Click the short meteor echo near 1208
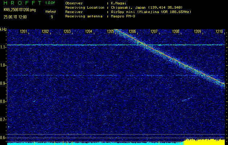Image resolution: width=228 pixels, height=145 pixels. (187, 99)
